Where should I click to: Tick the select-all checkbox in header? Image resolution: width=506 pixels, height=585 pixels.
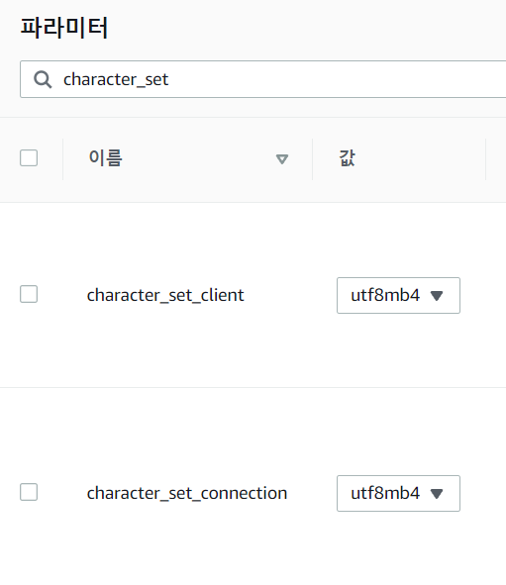pyautogui.click(x=29, y=157)
